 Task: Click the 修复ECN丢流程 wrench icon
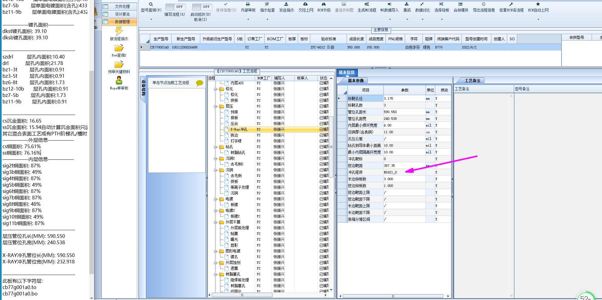click(x=511, y=4)
